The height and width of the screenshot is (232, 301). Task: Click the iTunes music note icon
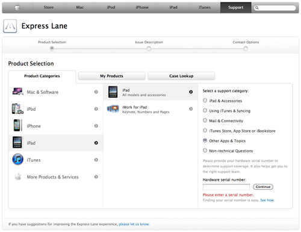[18, 160]
